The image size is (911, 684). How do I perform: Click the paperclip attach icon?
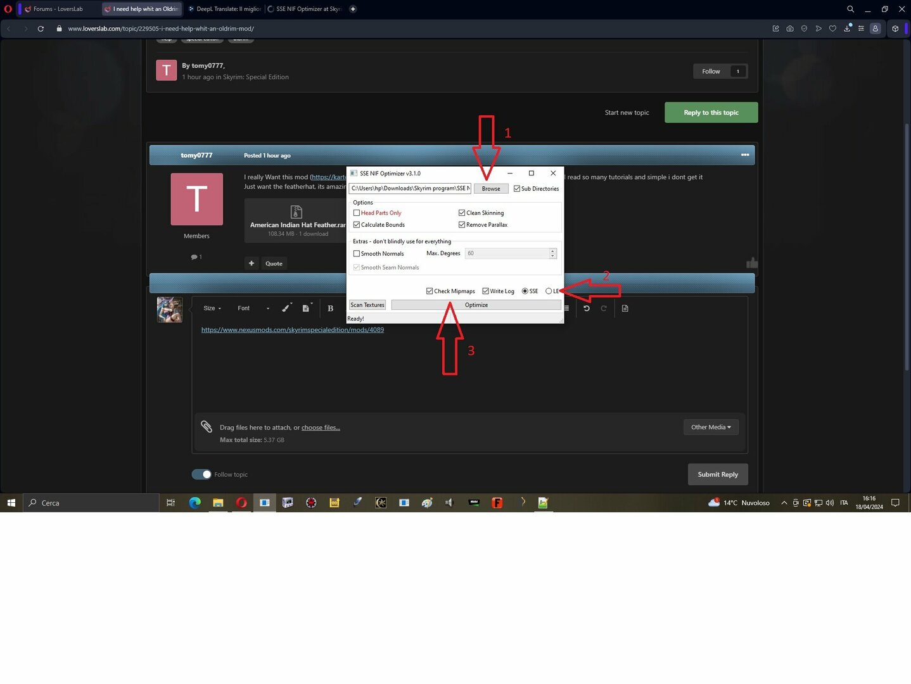point(207,426)
